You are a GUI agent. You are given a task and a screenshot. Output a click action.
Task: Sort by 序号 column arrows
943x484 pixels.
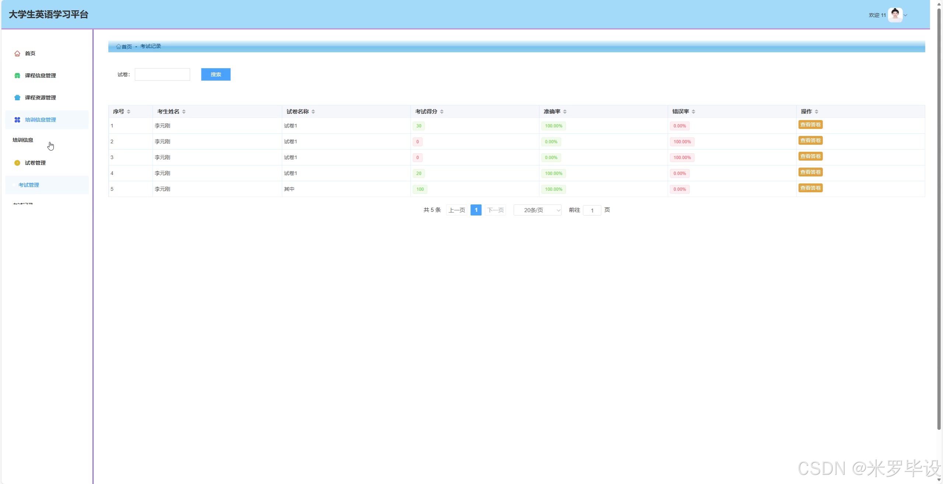coord(129,112)
